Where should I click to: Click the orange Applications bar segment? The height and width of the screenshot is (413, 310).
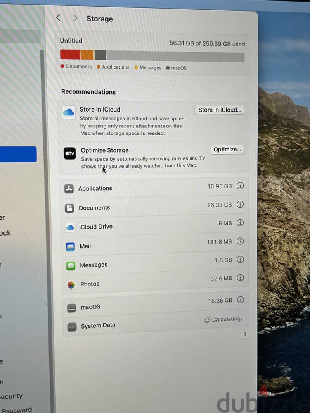pyautogui.click(x=87, y=55)
